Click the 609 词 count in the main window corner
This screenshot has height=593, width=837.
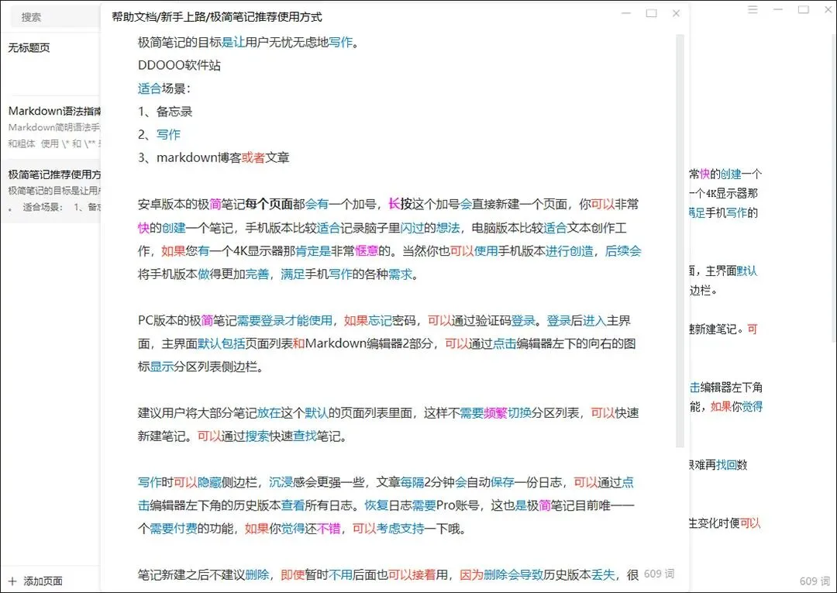point(815,581)
